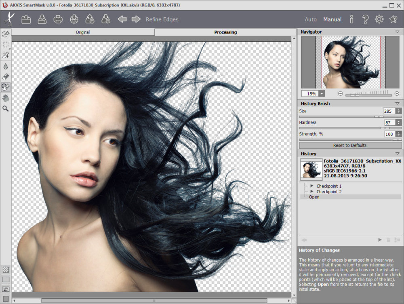Click the Navigator zoom slider
The image size is (404, 304).
tap(368, 95)
